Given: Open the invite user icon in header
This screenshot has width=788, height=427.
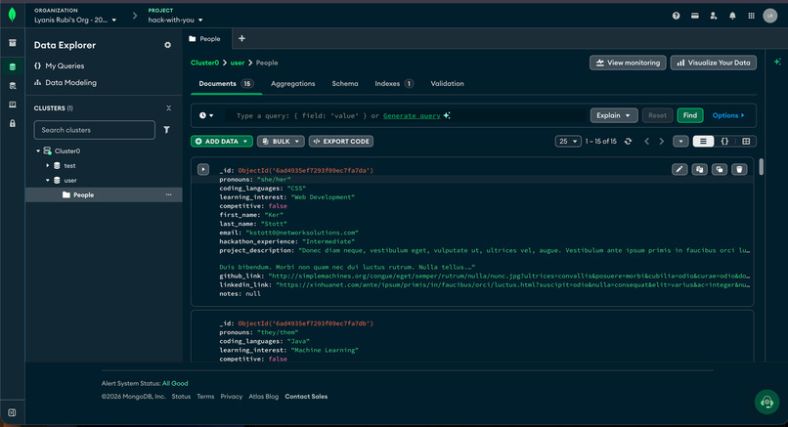Looking at the screenshot, I should pyautogui.click(x=713, y=16).
